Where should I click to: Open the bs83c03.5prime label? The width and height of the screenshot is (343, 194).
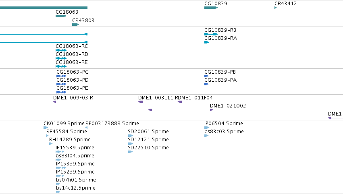point(224,132)
